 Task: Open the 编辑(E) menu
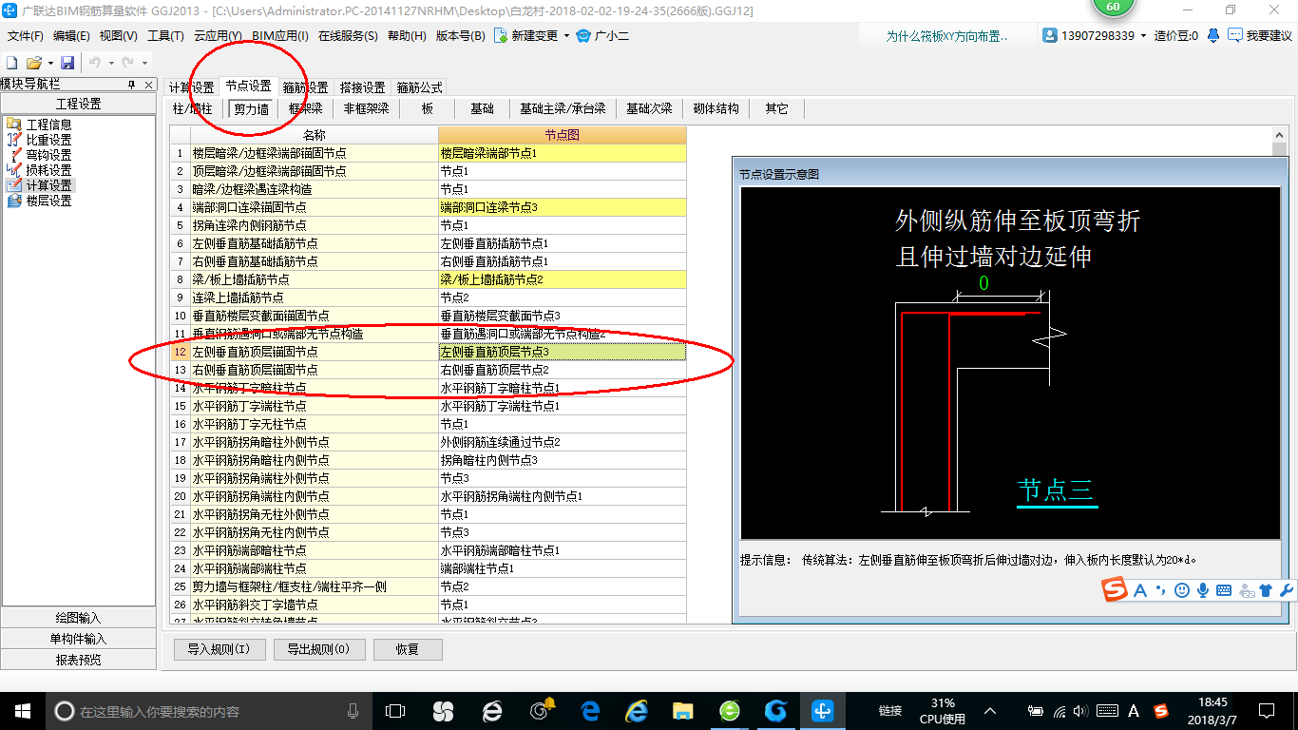click(72, 36)
